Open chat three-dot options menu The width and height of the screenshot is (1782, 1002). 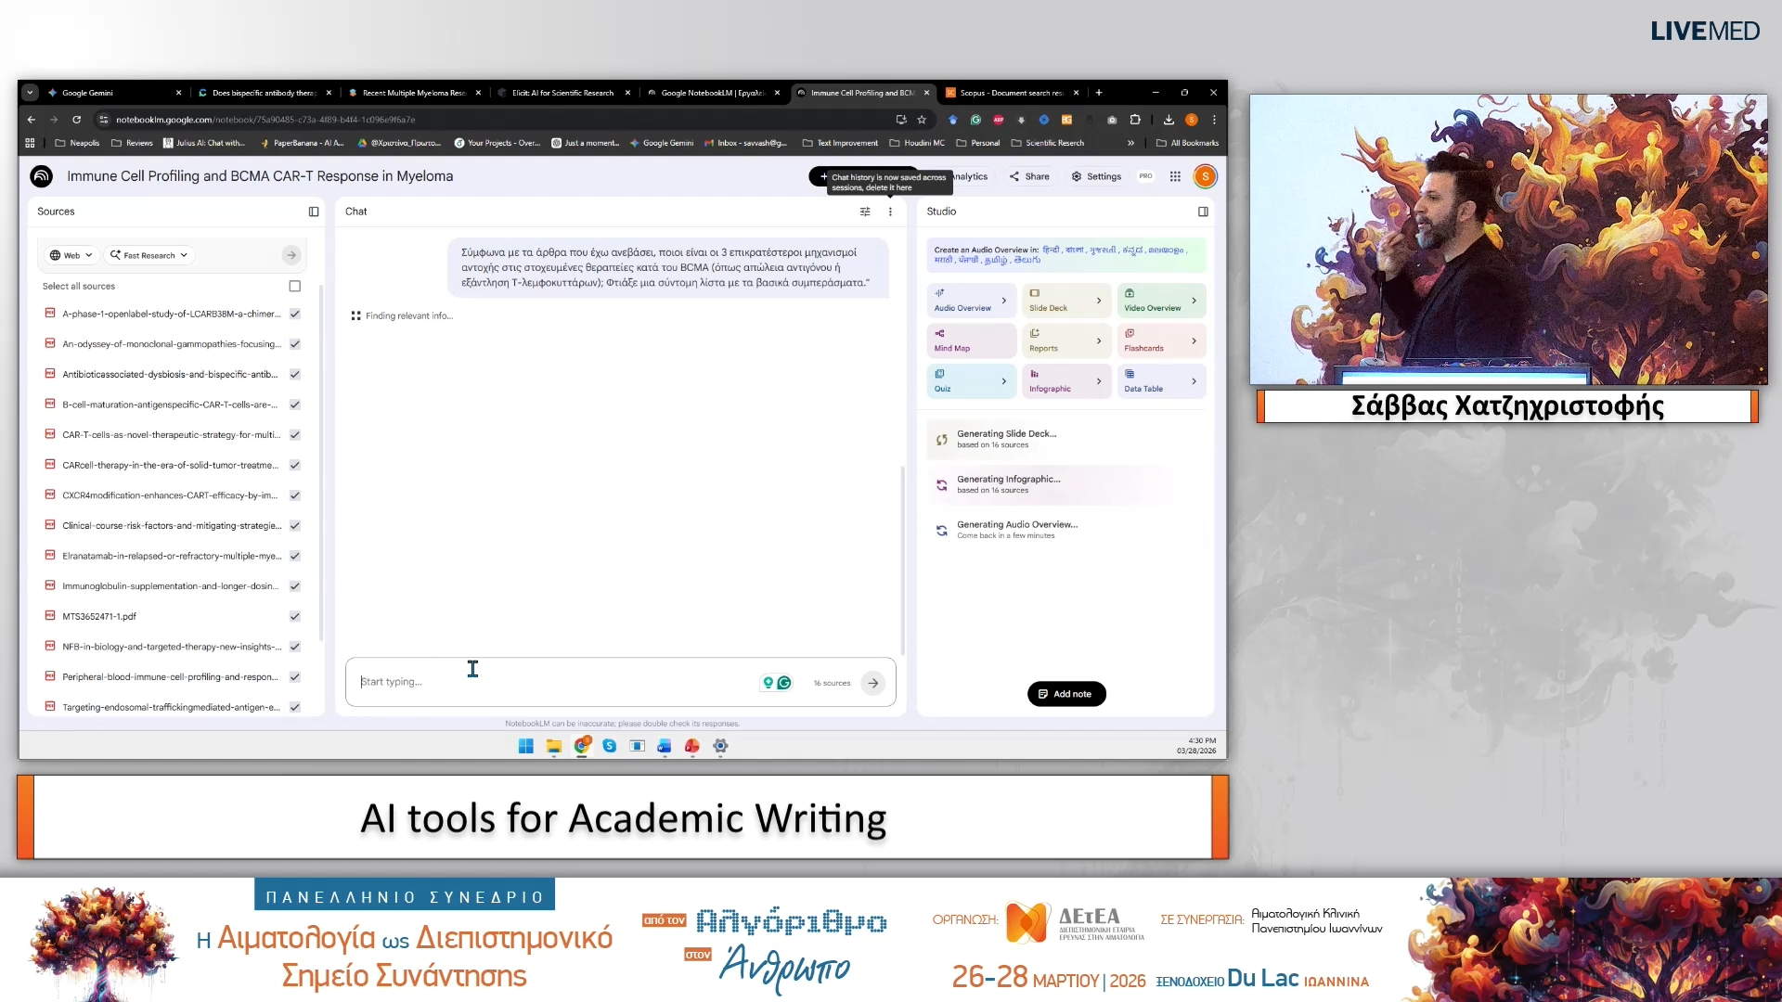tap(890, 212)
